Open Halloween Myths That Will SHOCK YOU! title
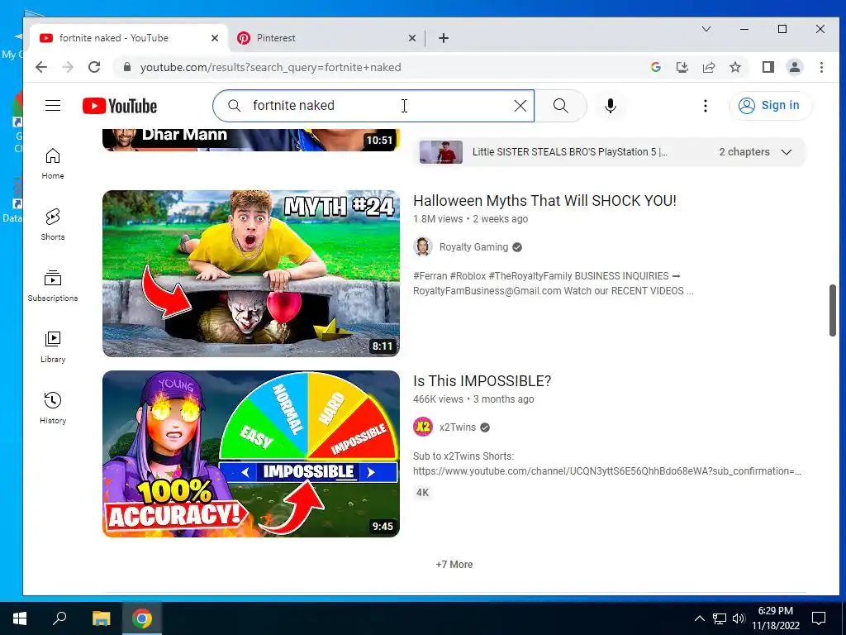846x635 pixels. [x=544, y=200]
